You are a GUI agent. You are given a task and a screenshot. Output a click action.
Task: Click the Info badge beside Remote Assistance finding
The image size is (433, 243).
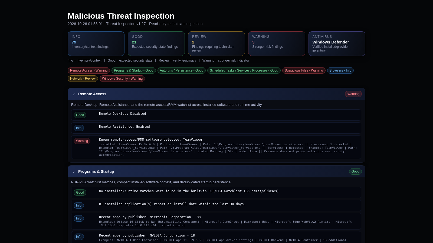tap(79, 128)
